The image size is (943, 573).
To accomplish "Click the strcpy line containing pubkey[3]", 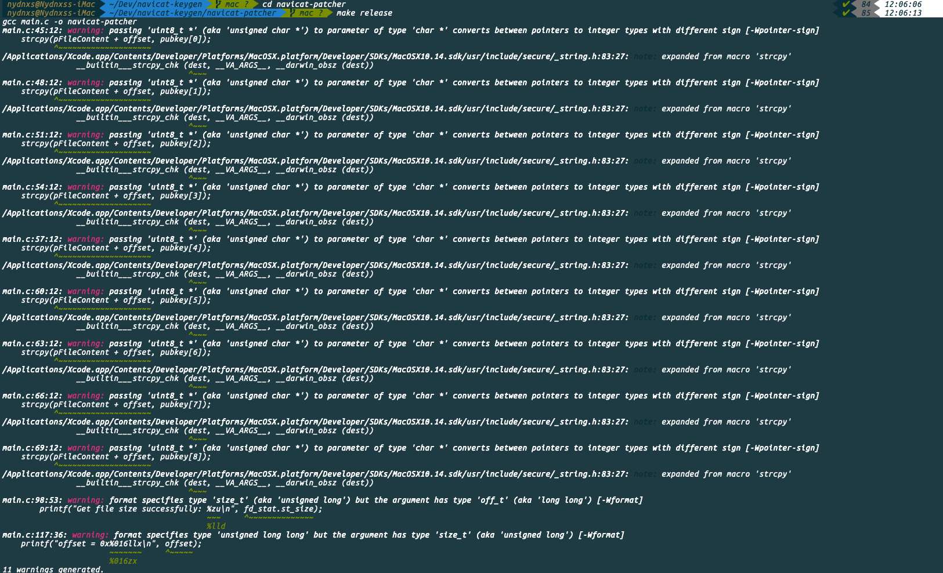I will (x=116, y=195).
